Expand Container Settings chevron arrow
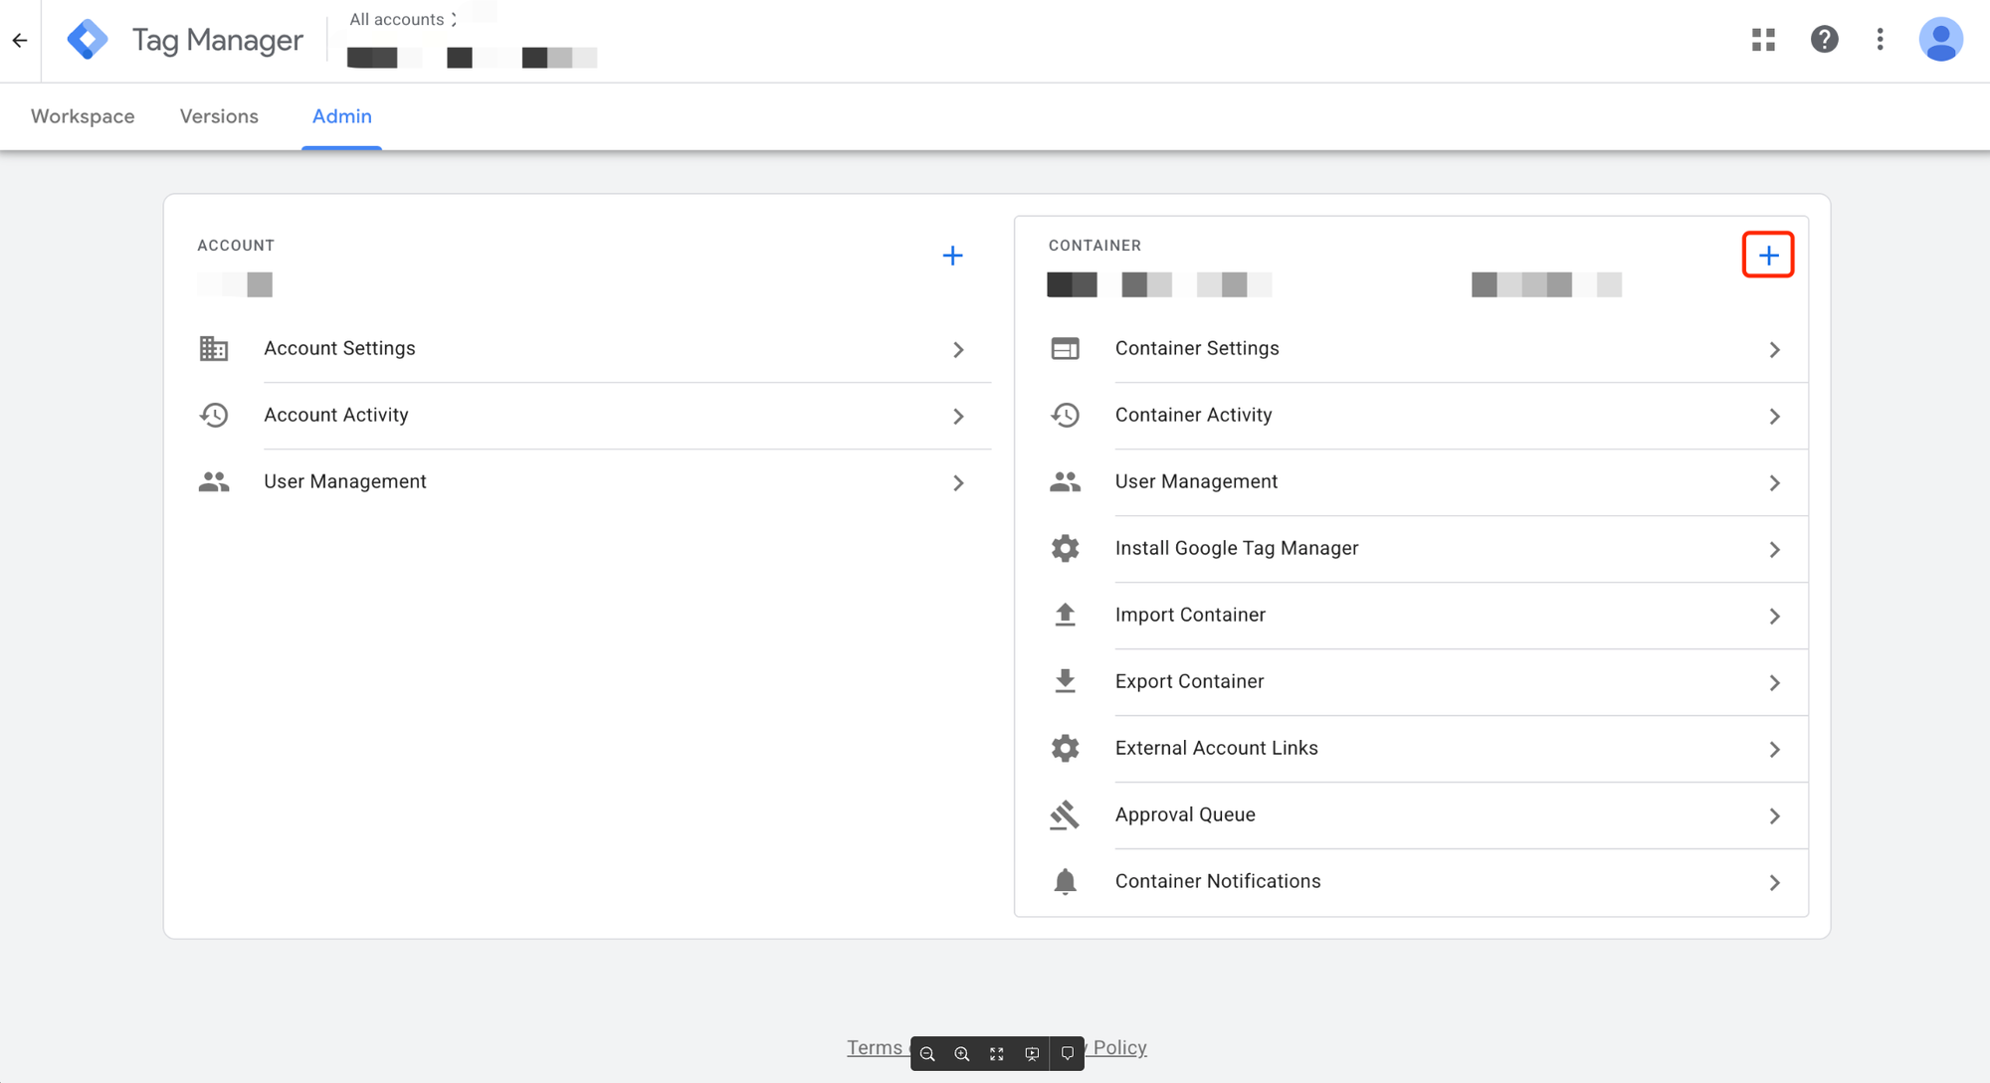1990x1083 pixels. pos(1774,349)
